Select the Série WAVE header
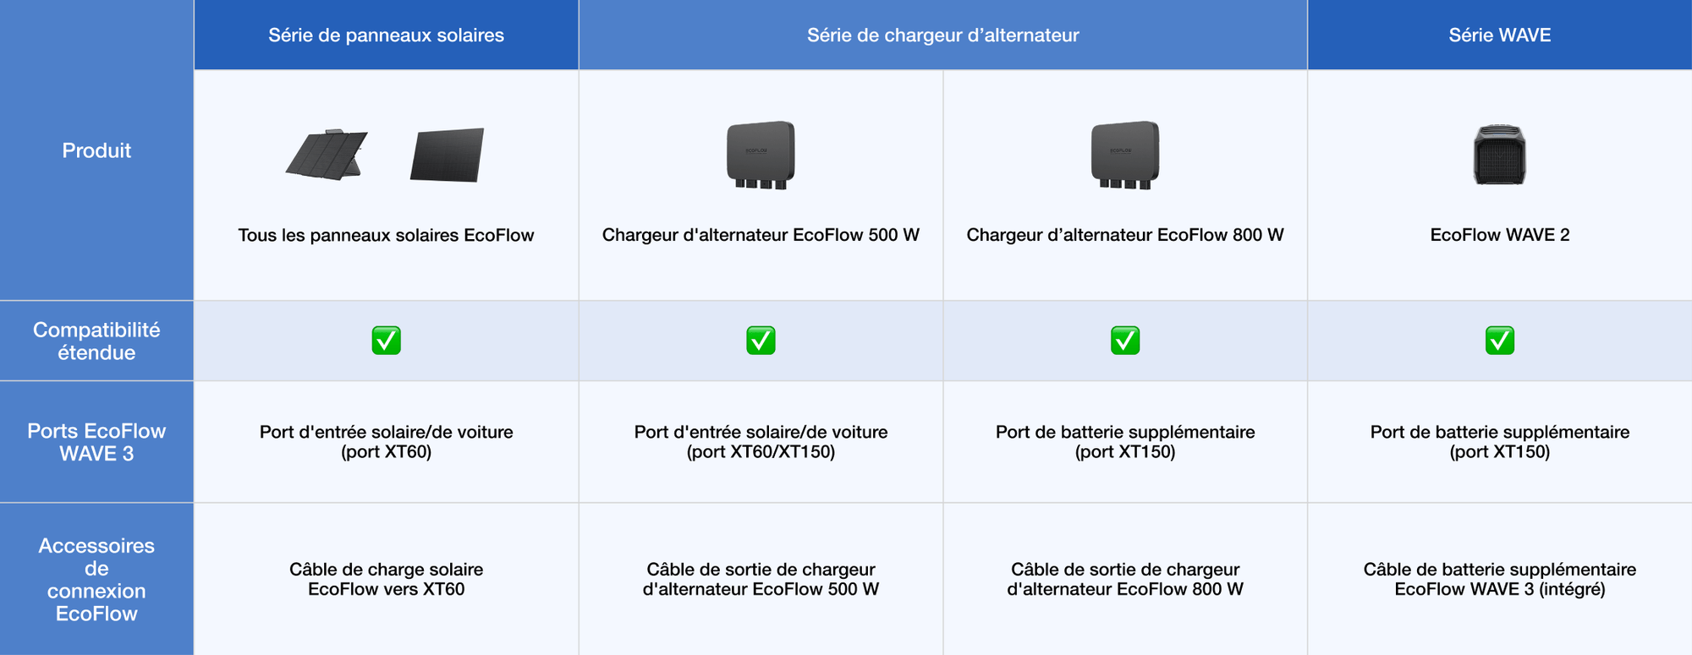Viewport: 1692px width, 655px height. [1499, 35]
